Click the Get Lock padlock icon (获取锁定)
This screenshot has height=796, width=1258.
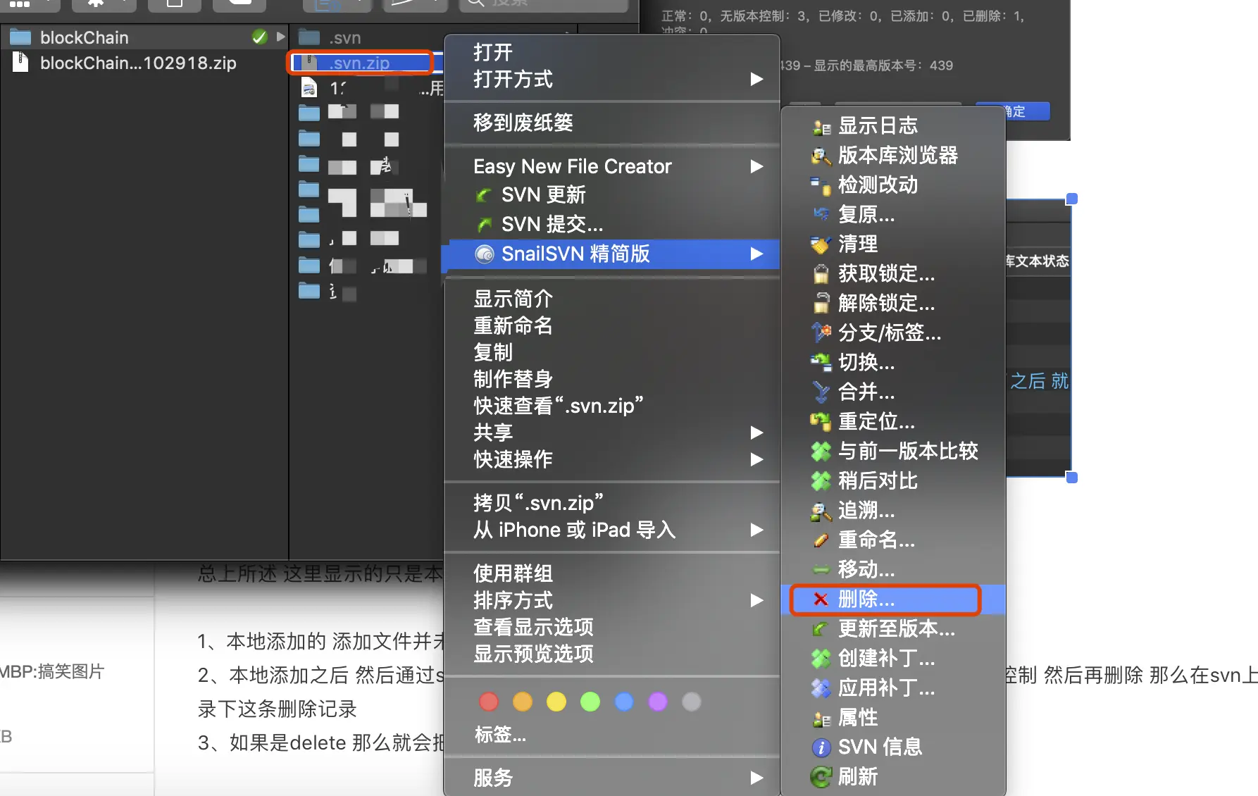pyautogui.click(x=821, y=274)
